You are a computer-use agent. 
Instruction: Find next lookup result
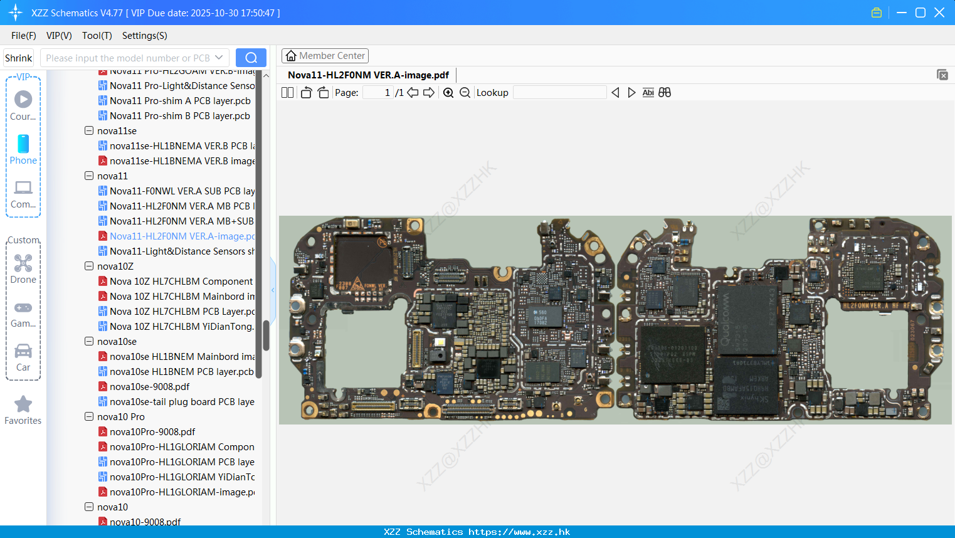631,93
